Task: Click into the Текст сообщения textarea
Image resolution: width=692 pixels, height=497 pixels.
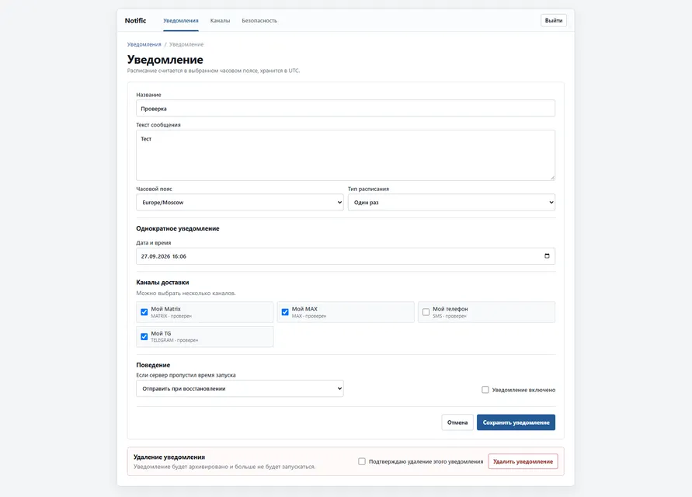Action: (346, 155)
